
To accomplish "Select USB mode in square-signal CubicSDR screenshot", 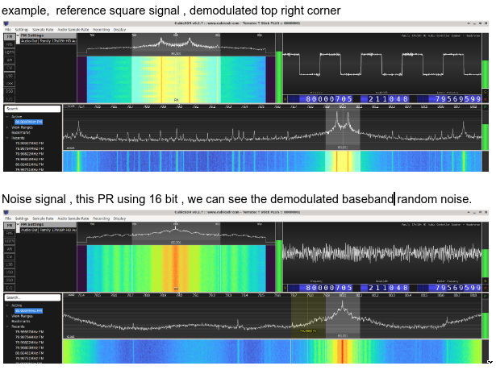I will pos(10,84).
